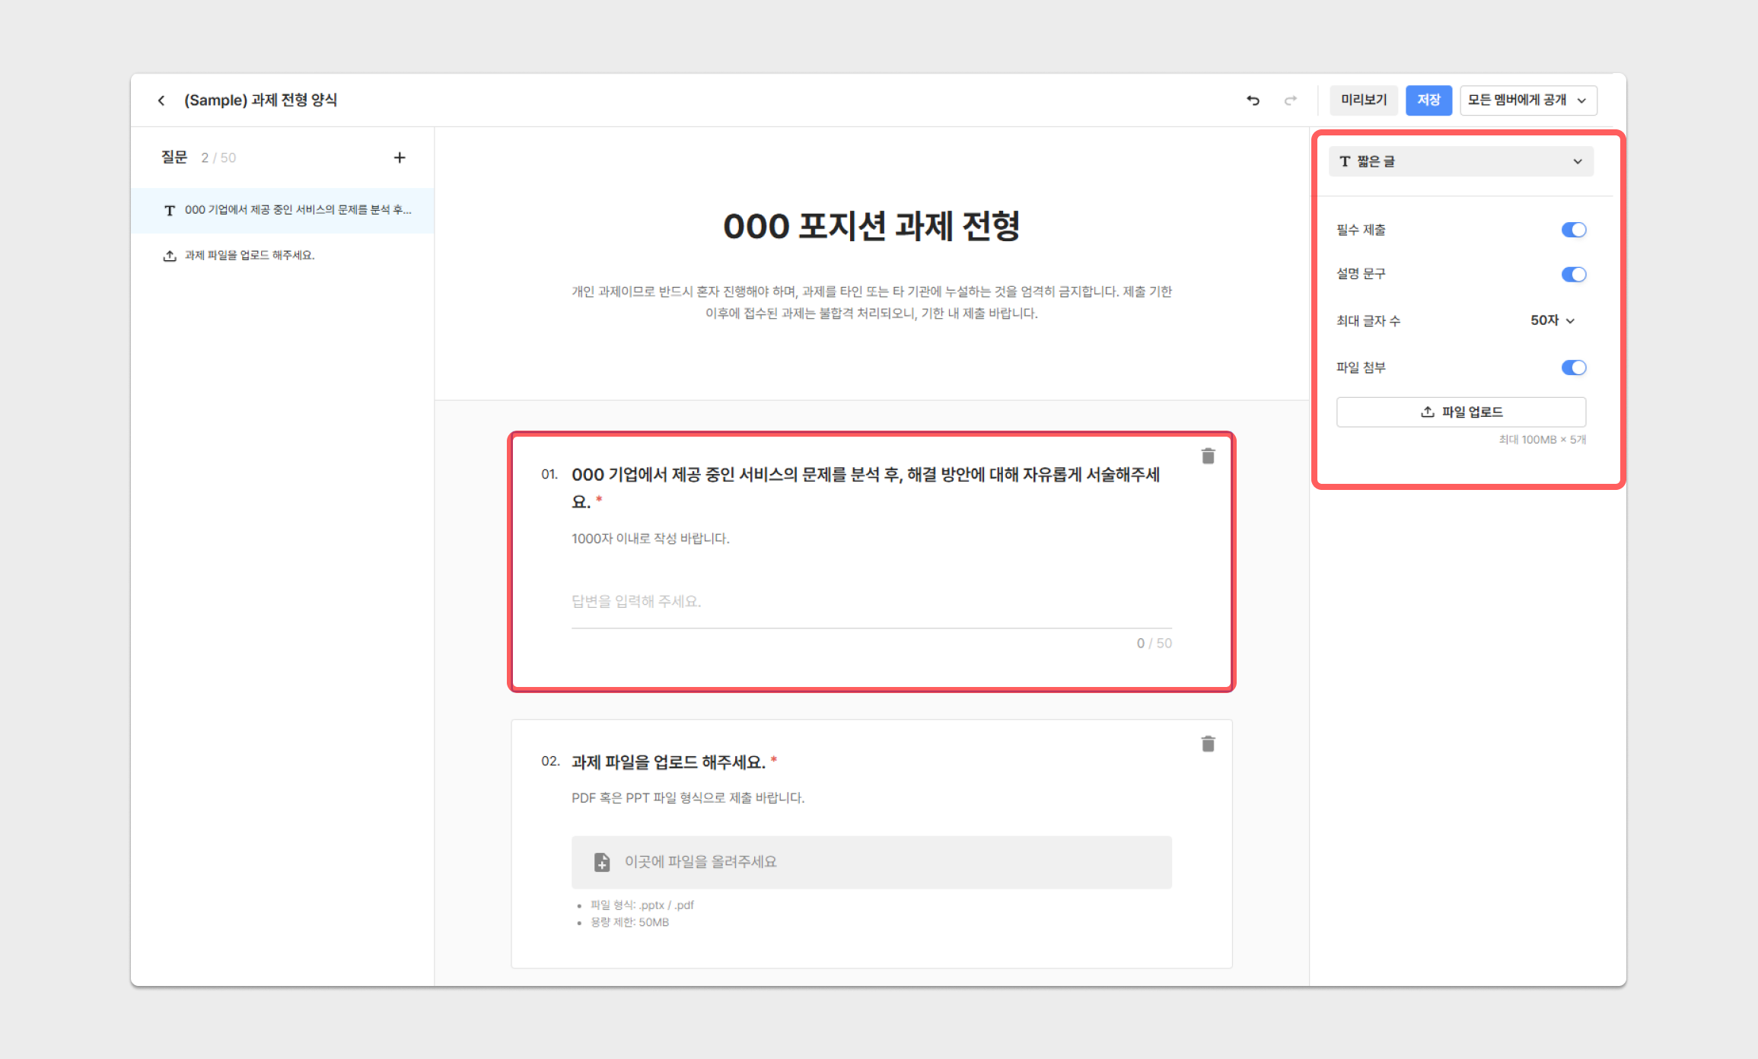Click upload icon beside sidebar file question
The height and width of the screenshot is (1059, 1758).
pyautogui.click(x=170, y=256)
